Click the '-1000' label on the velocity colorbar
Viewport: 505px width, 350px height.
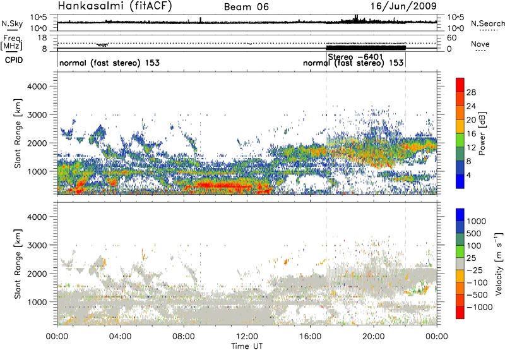[480, 307]
